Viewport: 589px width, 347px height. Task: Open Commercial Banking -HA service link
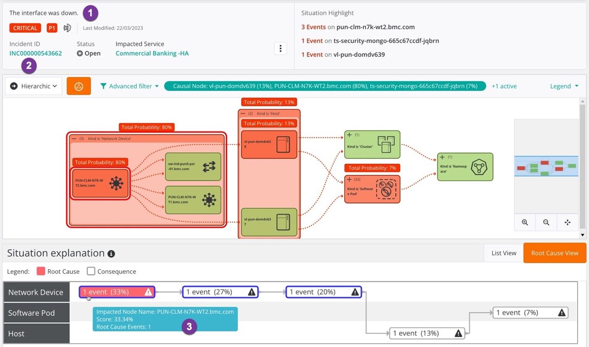click(x=152, y=53)
